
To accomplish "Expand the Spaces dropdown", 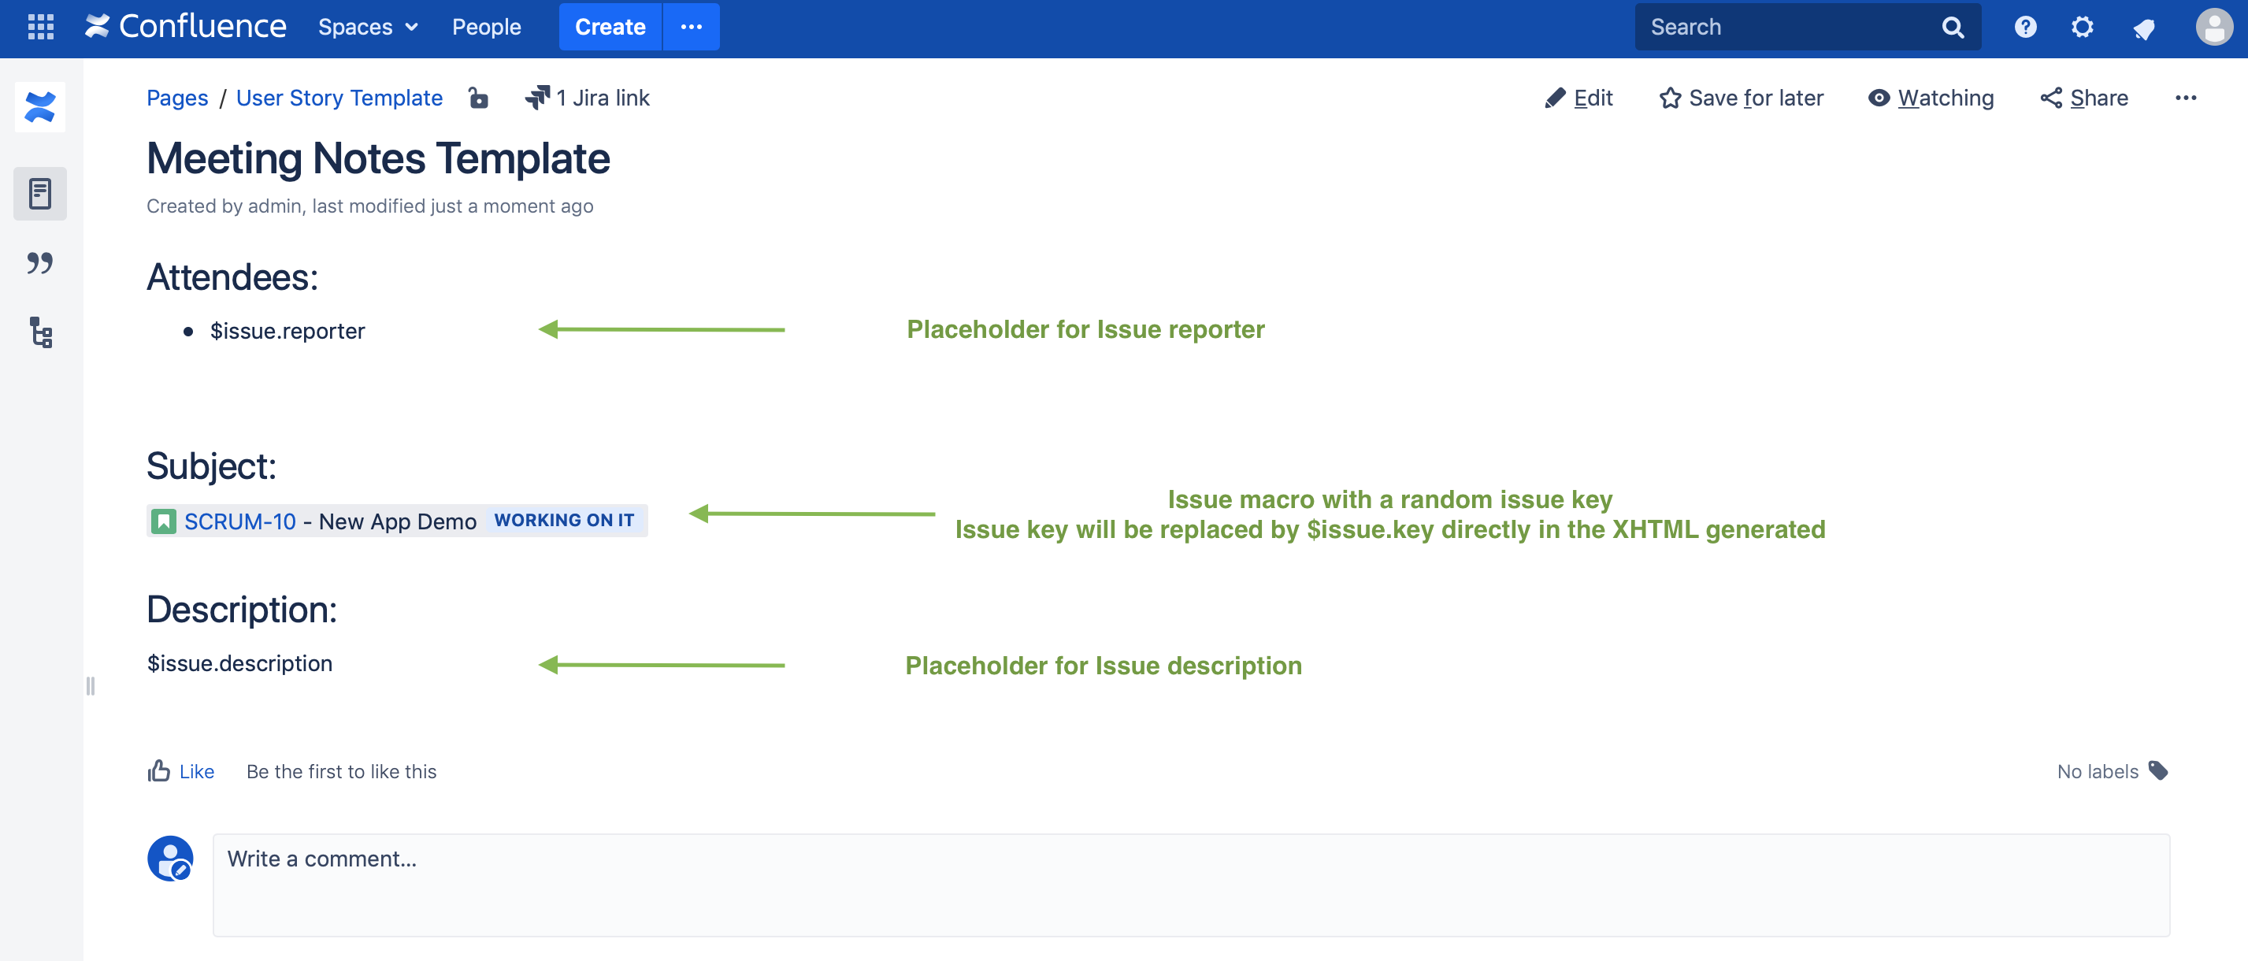I will point(367,27).
